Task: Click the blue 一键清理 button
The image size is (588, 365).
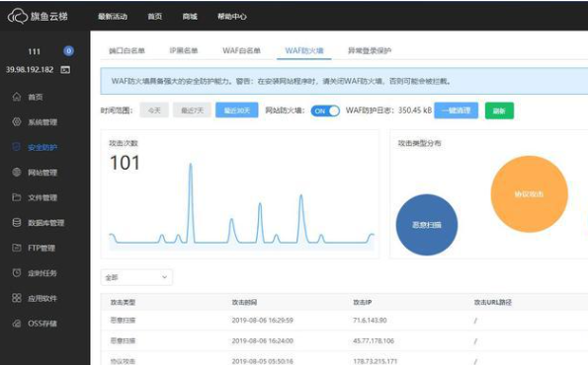Action: point(456,110)
